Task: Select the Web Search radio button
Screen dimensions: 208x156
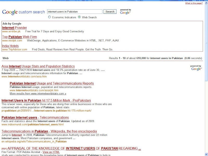Action: (79, 17)
